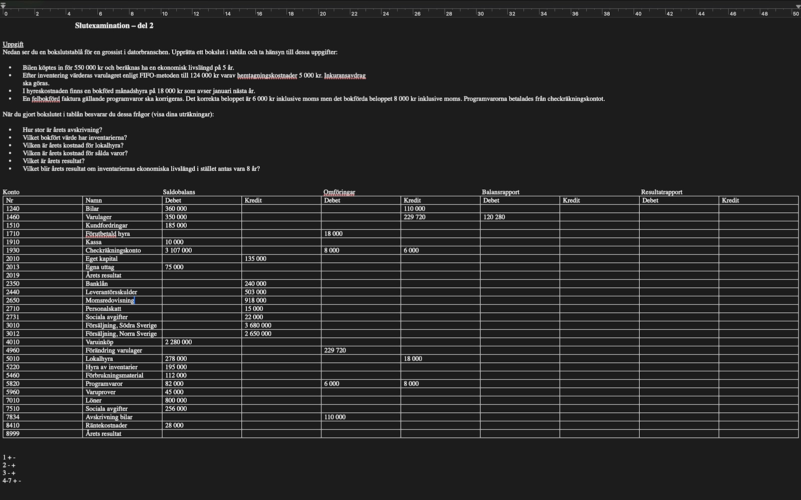Click the ruler at the 20 mark
The image size is (801, 500).
click(x=322, y=13)
